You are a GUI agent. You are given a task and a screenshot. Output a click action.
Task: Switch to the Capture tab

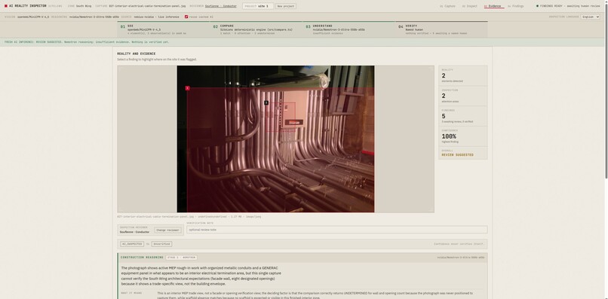pos(448,6)
